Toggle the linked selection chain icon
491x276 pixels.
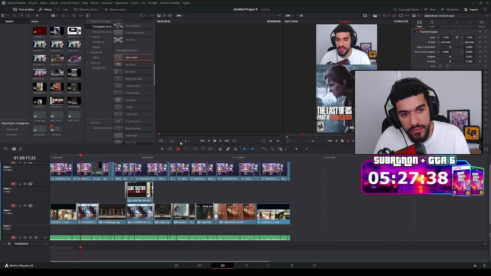[228, 149]
